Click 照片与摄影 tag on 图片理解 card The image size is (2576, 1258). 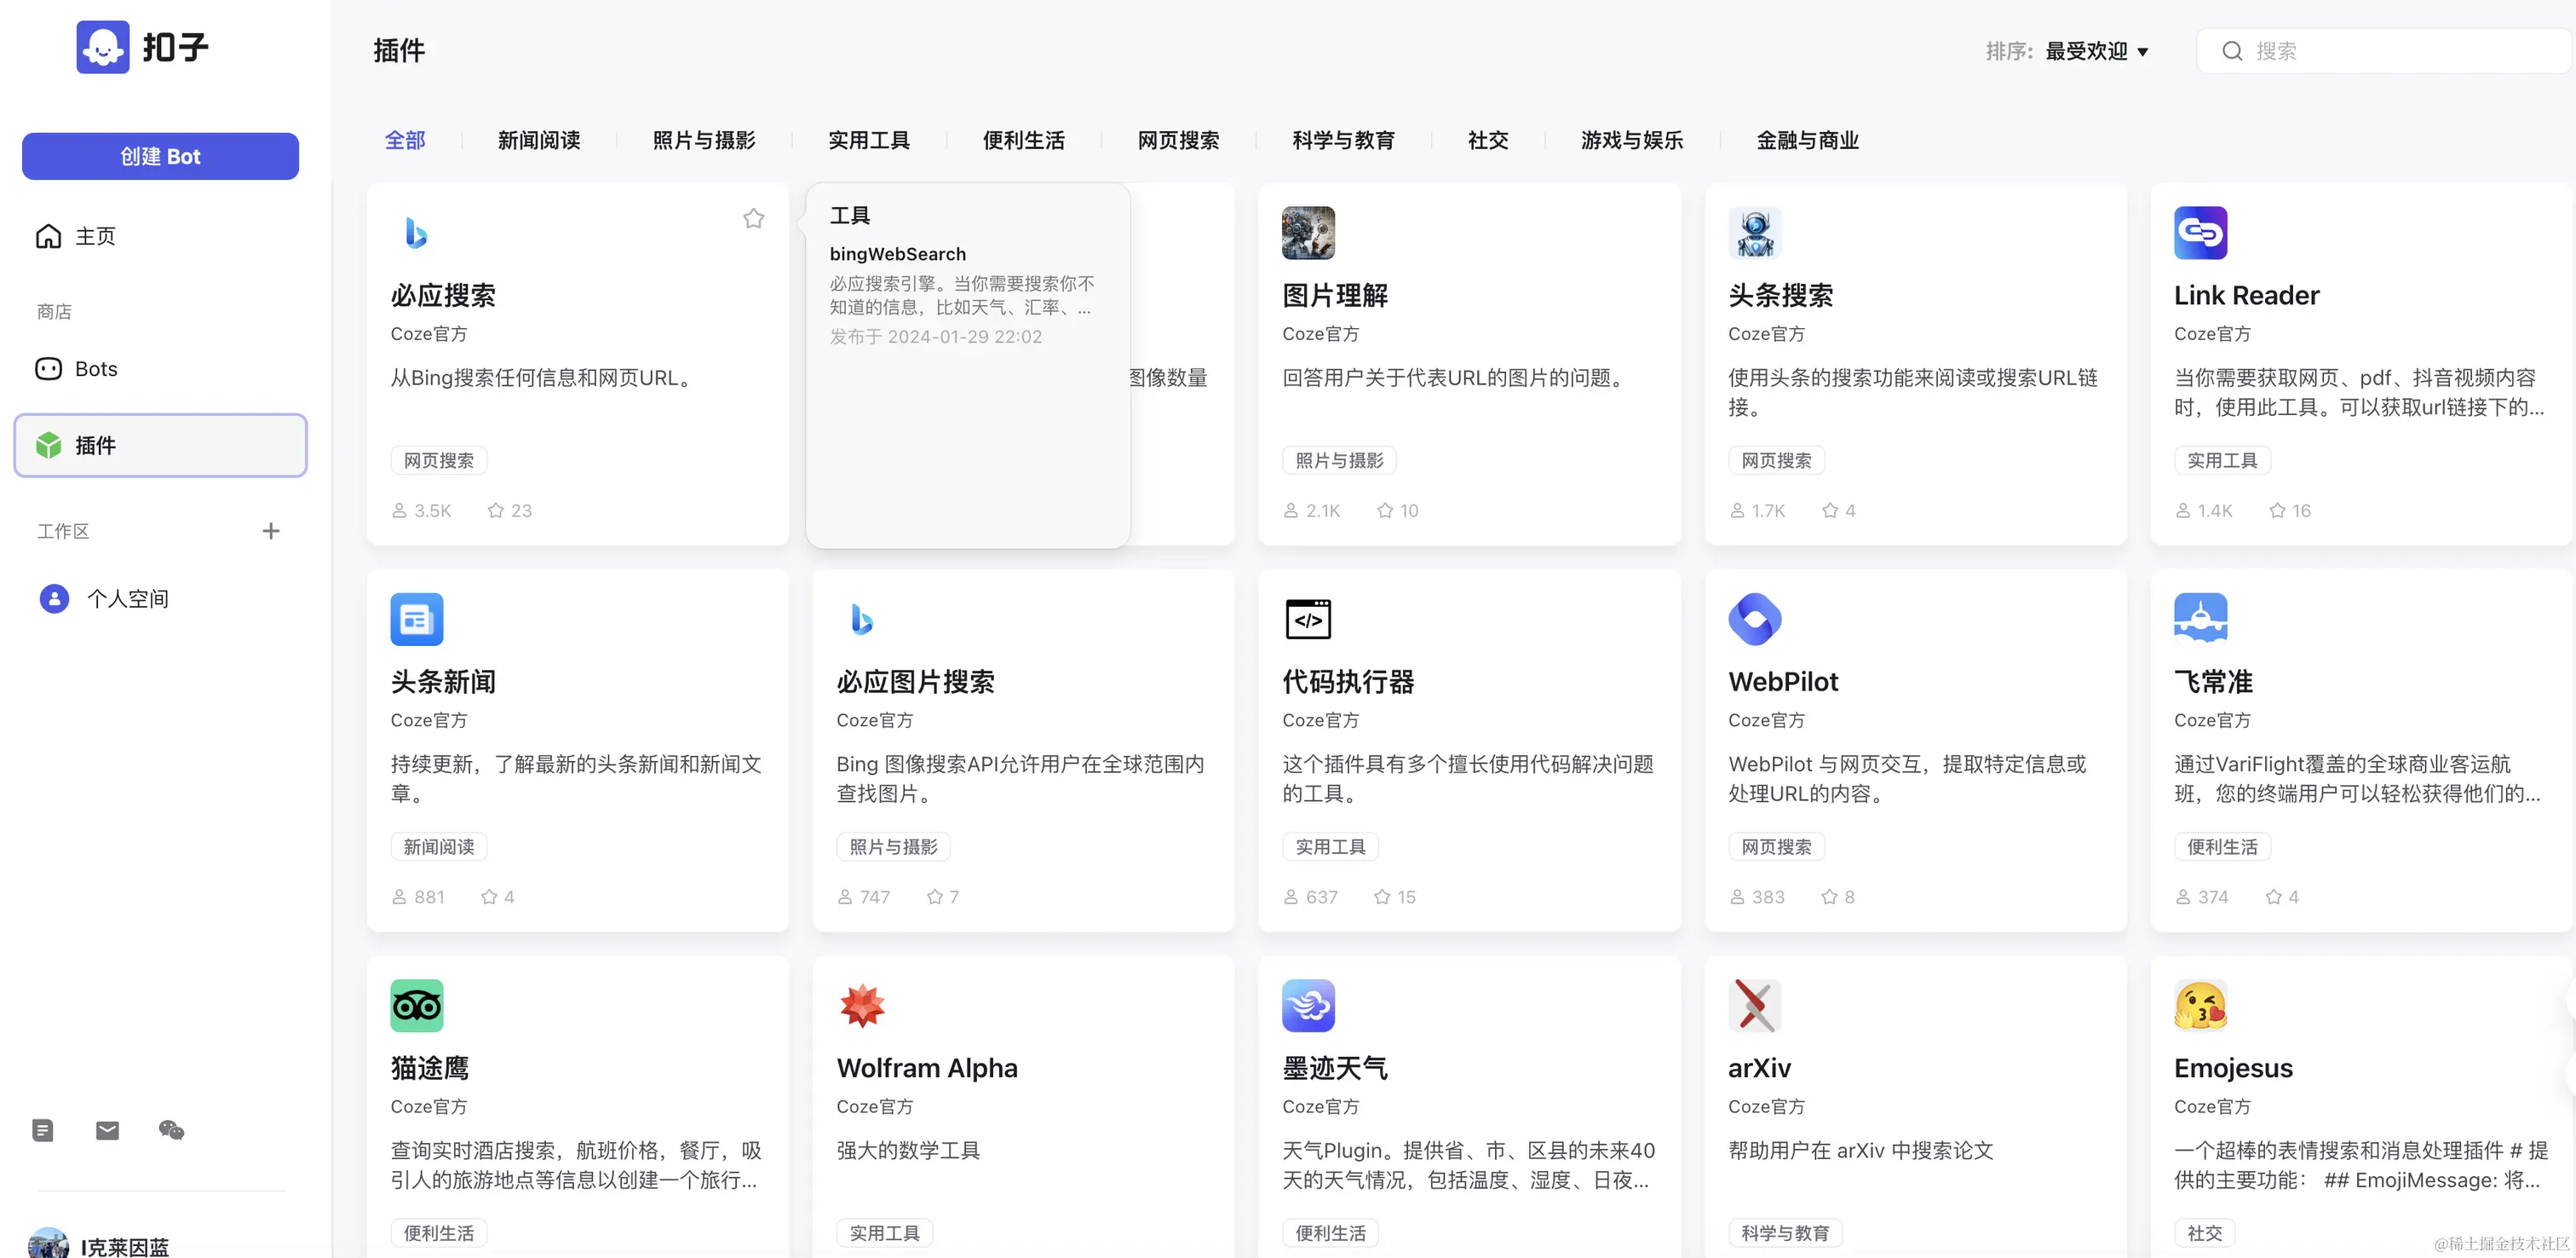pos(1339,460)
